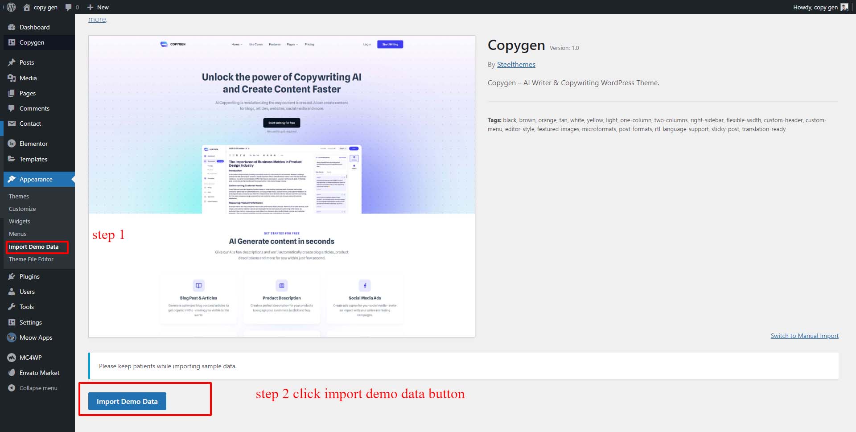Click the Users person icon
Screen dimensions: 856x432
pos(12,292)
